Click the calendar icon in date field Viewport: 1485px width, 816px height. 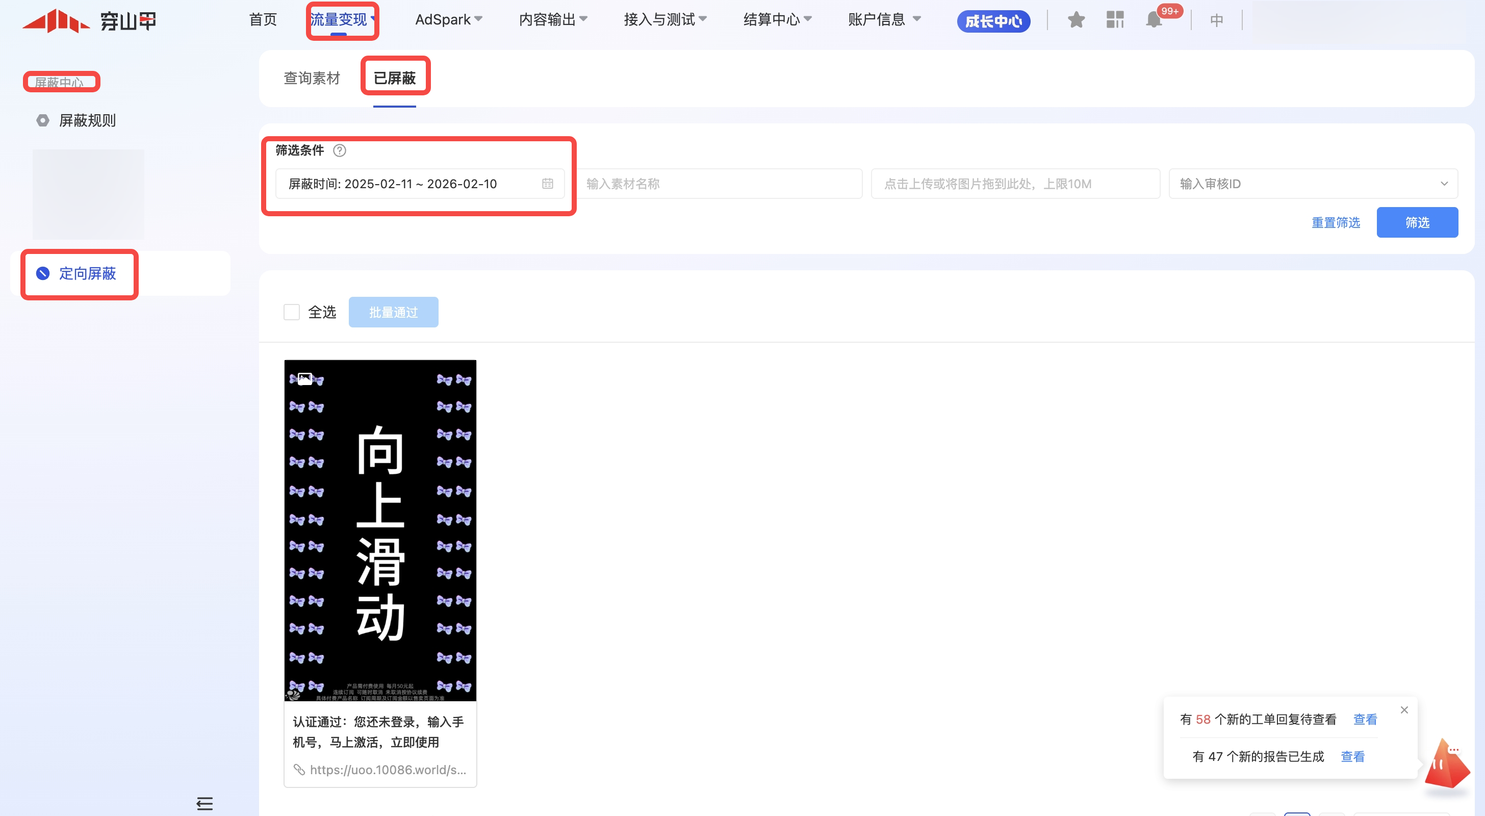coord(547,184)
